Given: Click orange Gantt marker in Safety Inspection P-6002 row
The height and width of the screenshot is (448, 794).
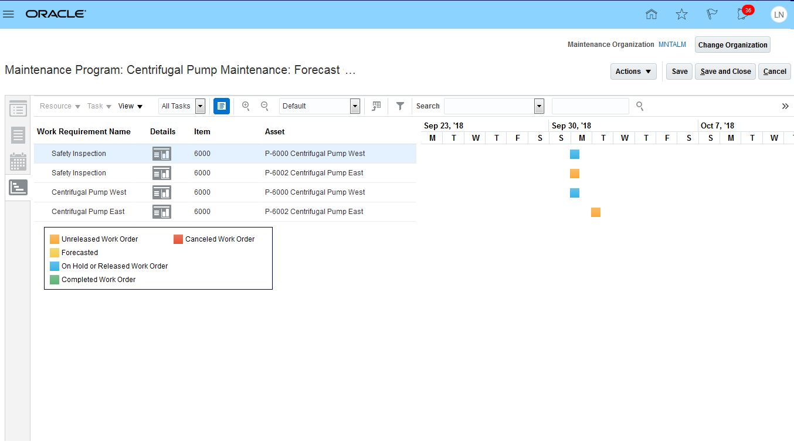Looking at the screenshot, I should click(x=575, y=174).
